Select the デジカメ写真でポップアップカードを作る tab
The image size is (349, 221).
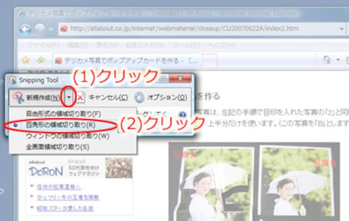pyautogui.click(x=127, y=60)
